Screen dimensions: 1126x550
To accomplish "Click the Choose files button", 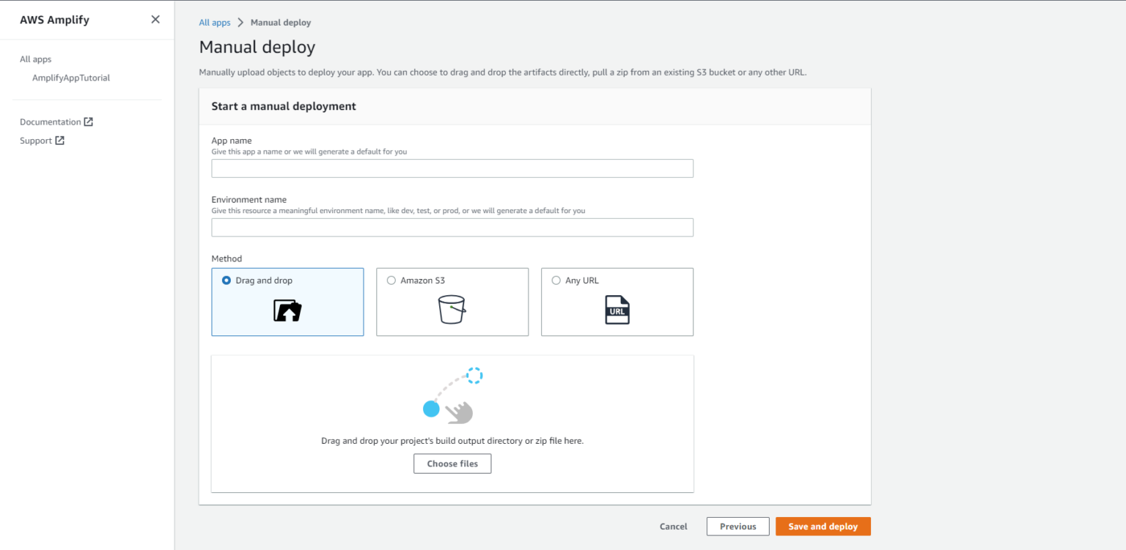I will pyautogui.click(x=452, y=463).
